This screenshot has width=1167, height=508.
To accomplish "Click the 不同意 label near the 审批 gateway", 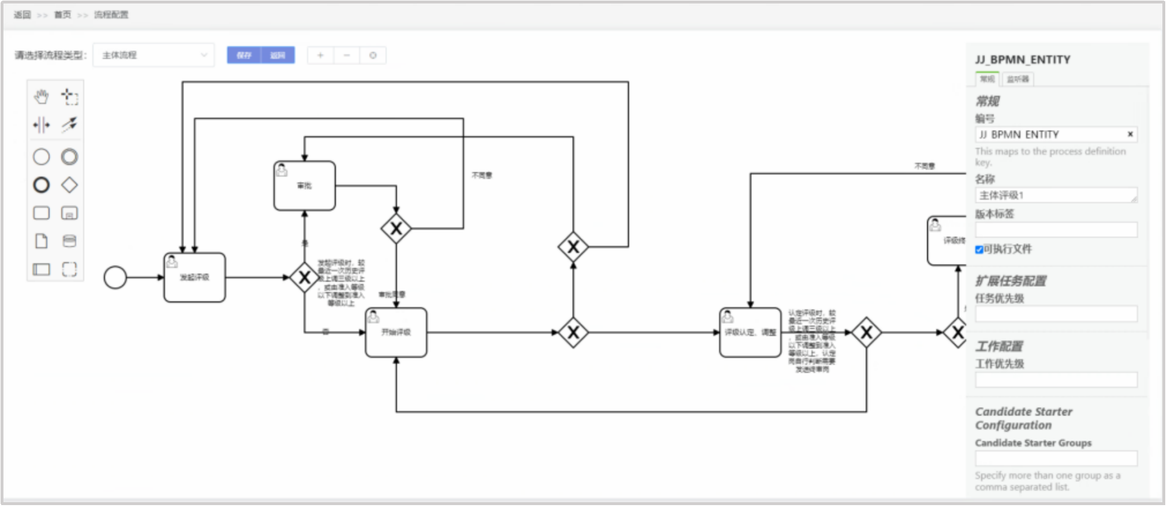I will (482, 175).
